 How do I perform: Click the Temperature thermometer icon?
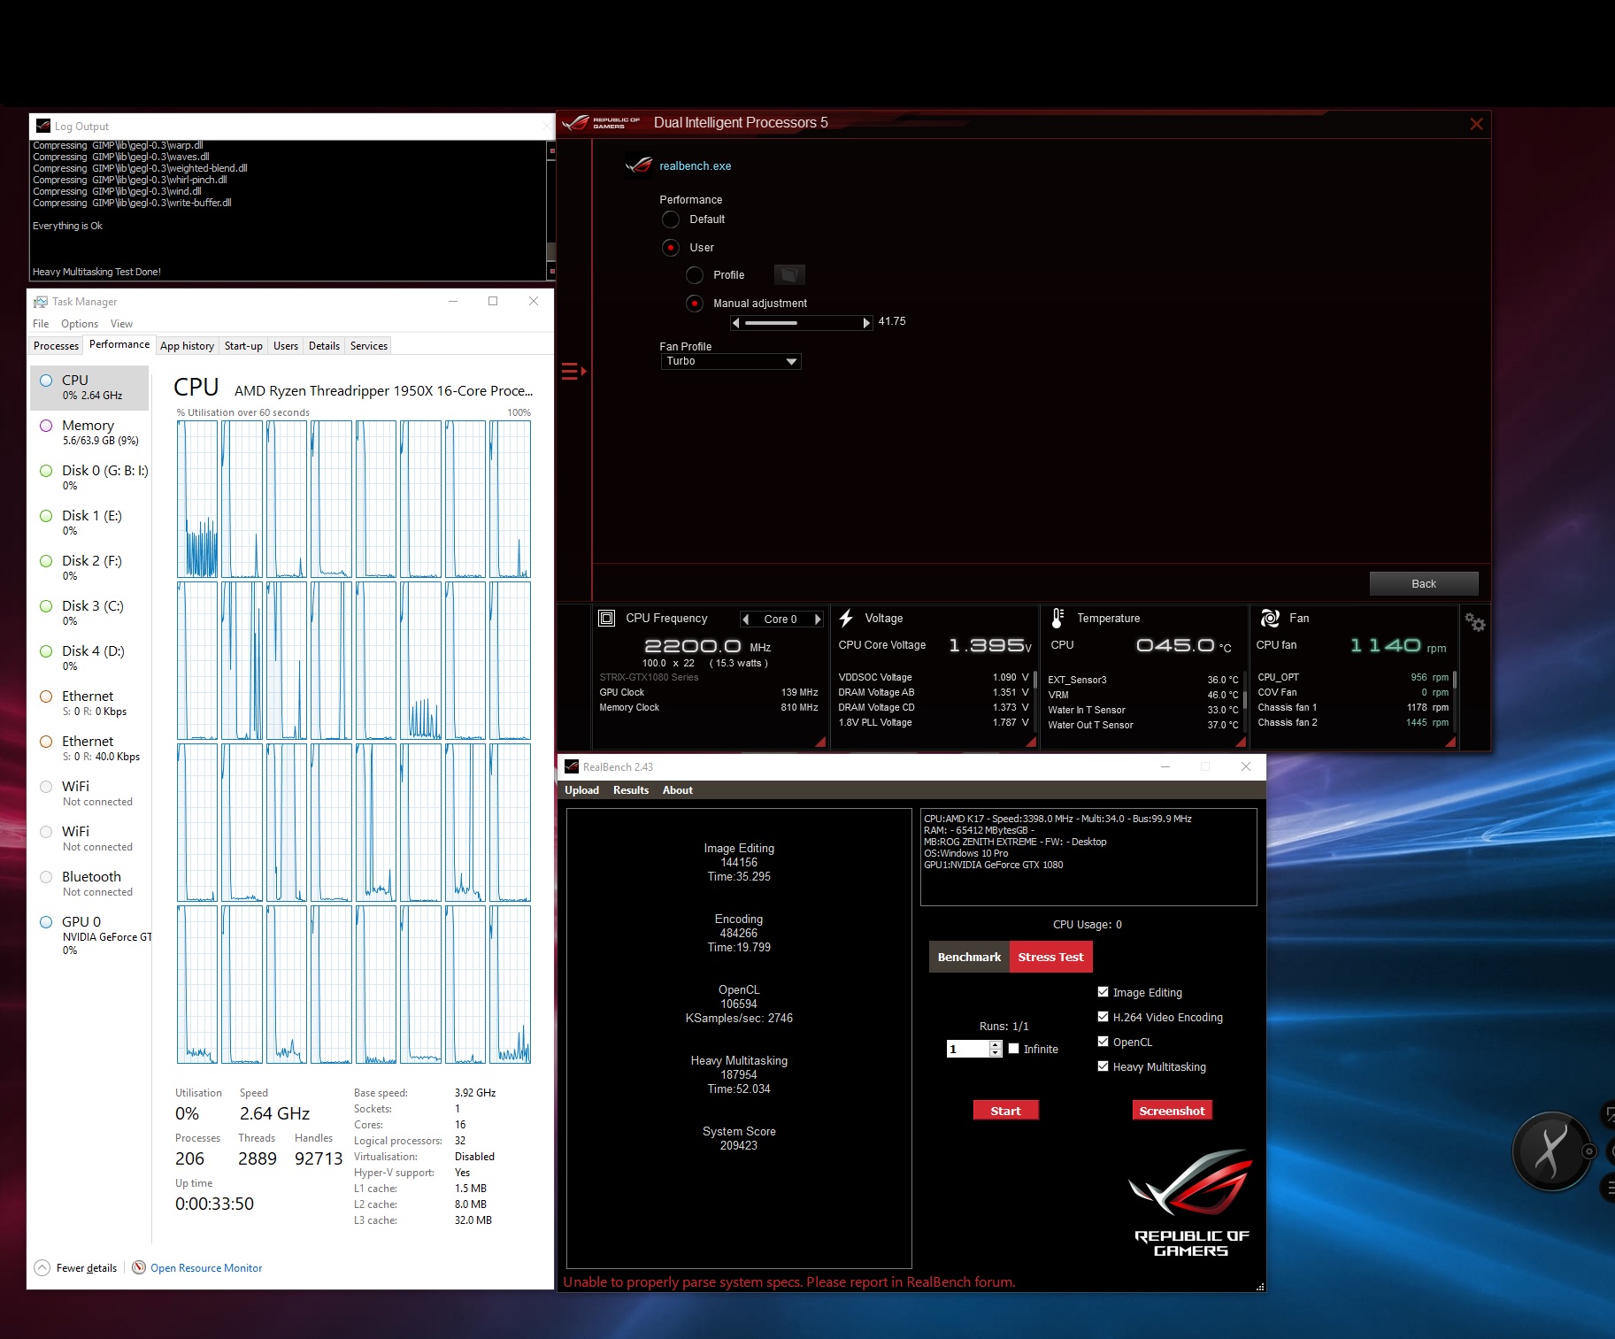tap(1057, 618)
